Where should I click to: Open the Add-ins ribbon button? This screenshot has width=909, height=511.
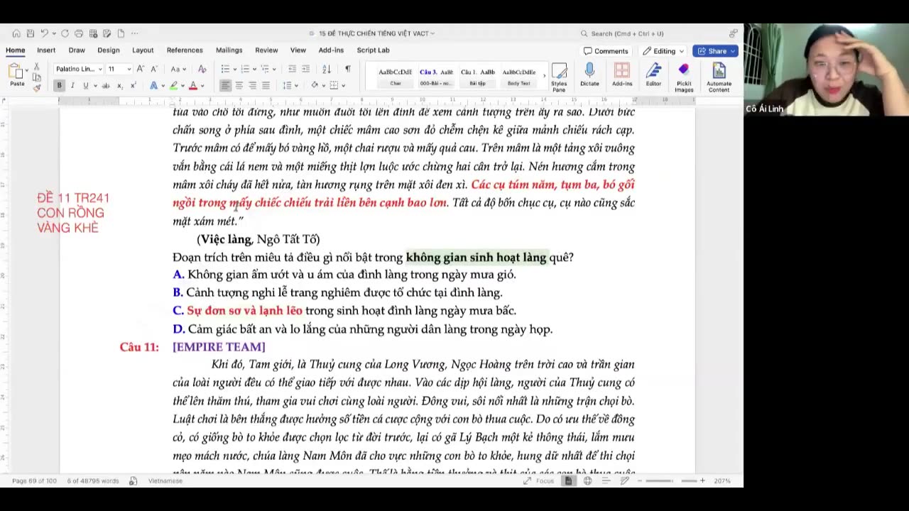[x=622, y=75]
